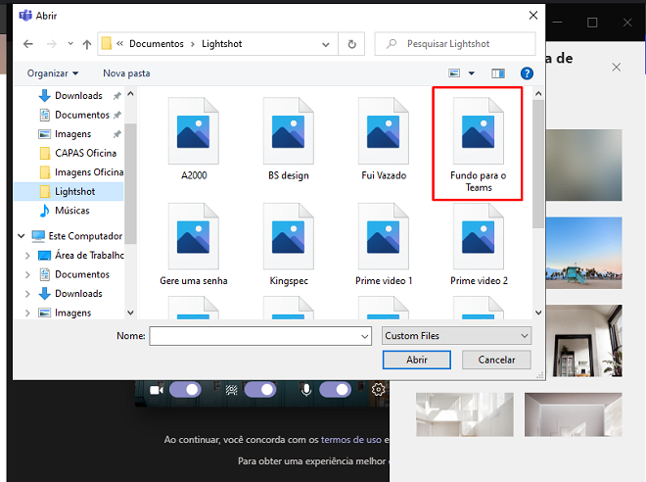The width and height of the screenshot is (646, 482).
Task: Click Nova pasta in toolbar
Action: [126, 73]
